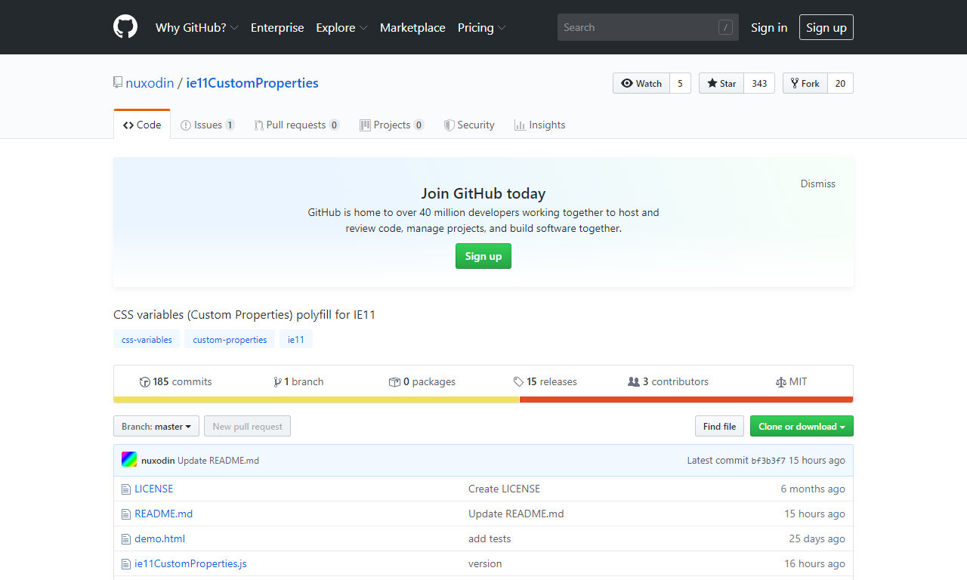Click the nuxodin user avatar thumbnail
The width and height of the screenshot is (967, 580).
[x=129, y=460]
